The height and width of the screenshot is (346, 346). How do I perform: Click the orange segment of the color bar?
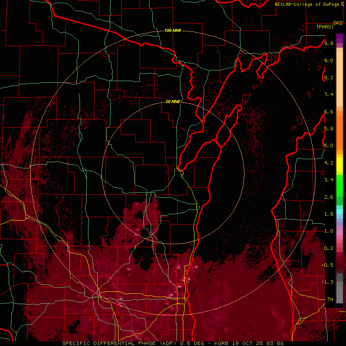pos(339,132)
